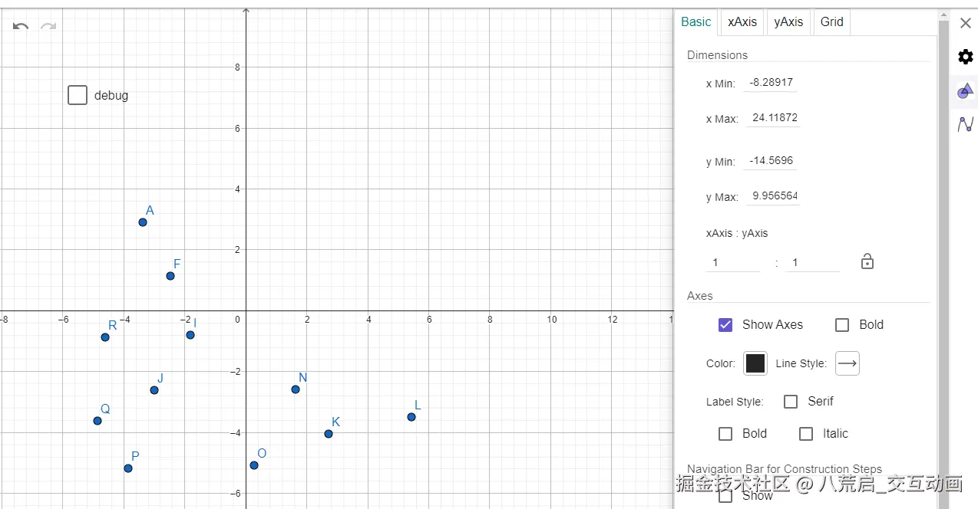Open the axes Color swatch

755,363
